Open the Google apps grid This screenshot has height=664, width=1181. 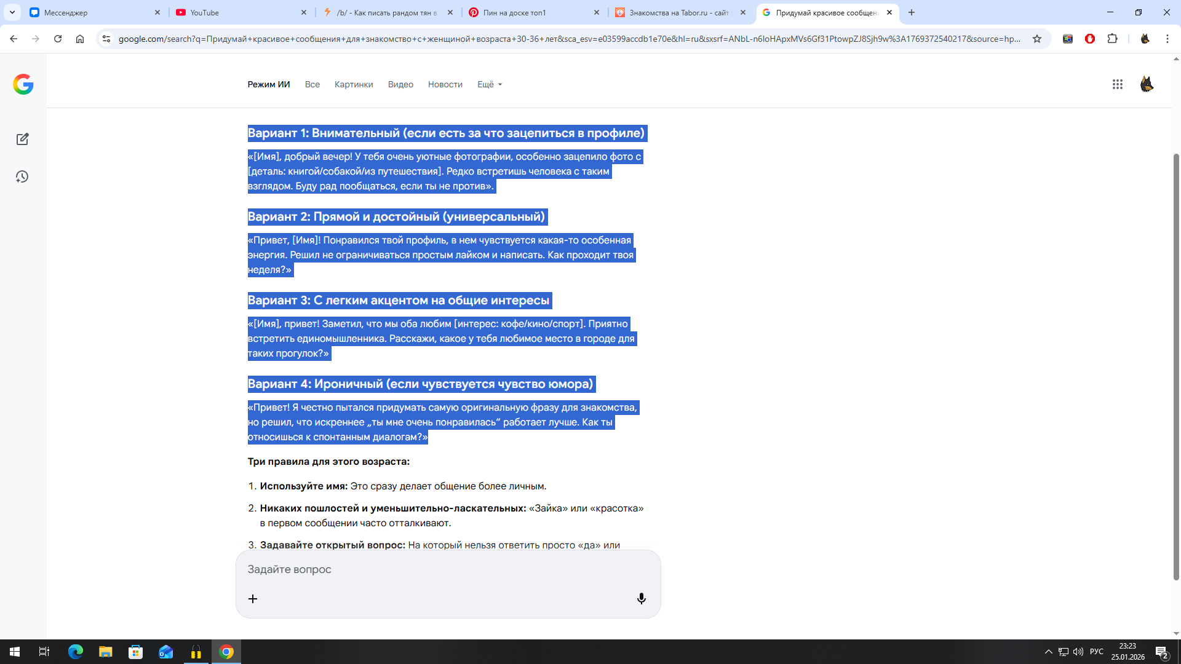coord(1117,84)
